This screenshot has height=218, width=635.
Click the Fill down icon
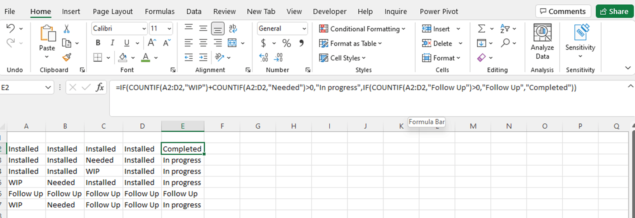(482, 43)
